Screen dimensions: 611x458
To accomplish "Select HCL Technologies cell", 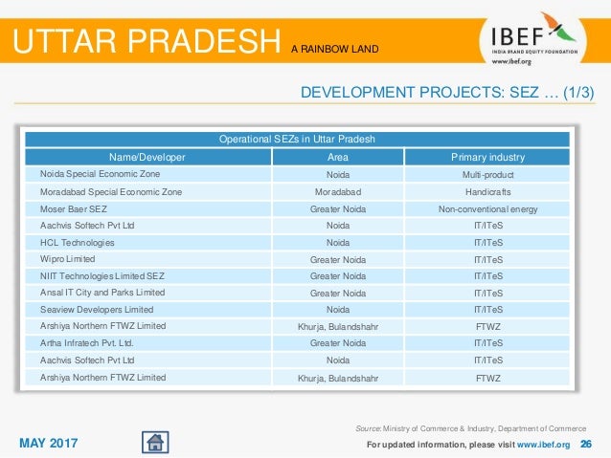I will (147, 243).
